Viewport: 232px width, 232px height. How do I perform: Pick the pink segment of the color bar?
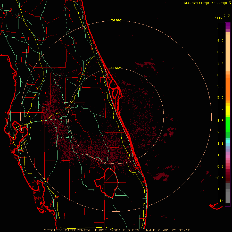[228, 156]
